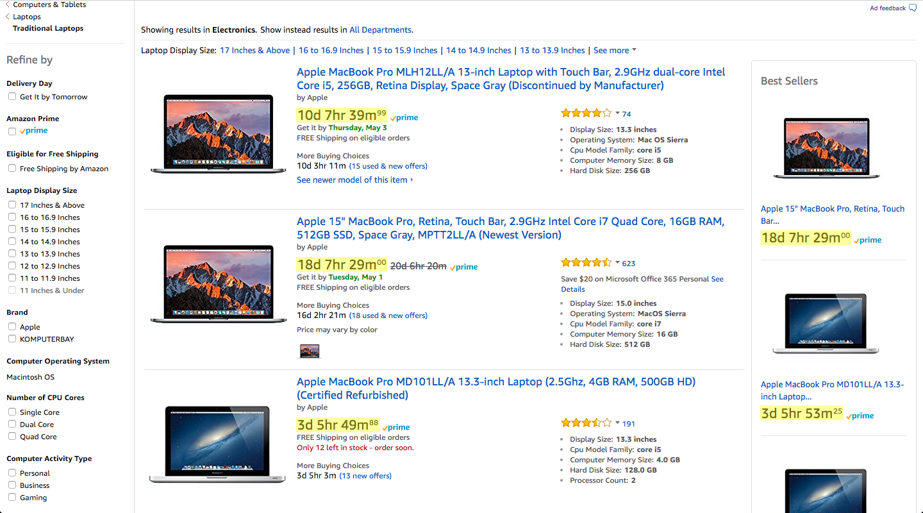Click back chevron next to Laptops
The image size is (923, 513).
click(8, 17)
